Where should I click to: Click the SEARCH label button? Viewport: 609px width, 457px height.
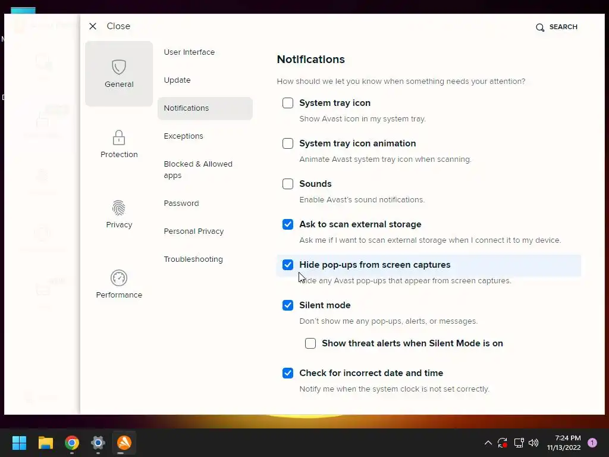point(563,27)
